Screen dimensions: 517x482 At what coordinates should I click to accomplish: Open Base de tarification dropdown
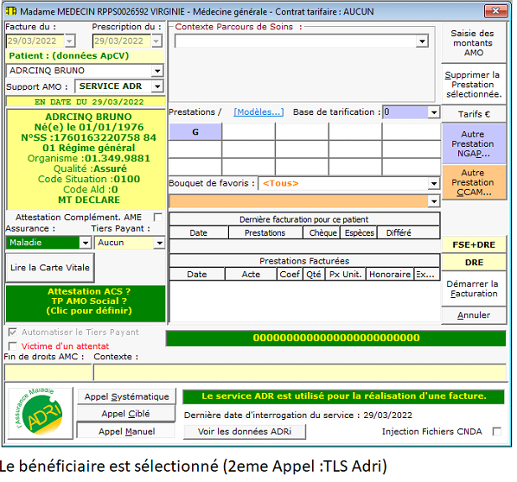(x=434, y=112)
